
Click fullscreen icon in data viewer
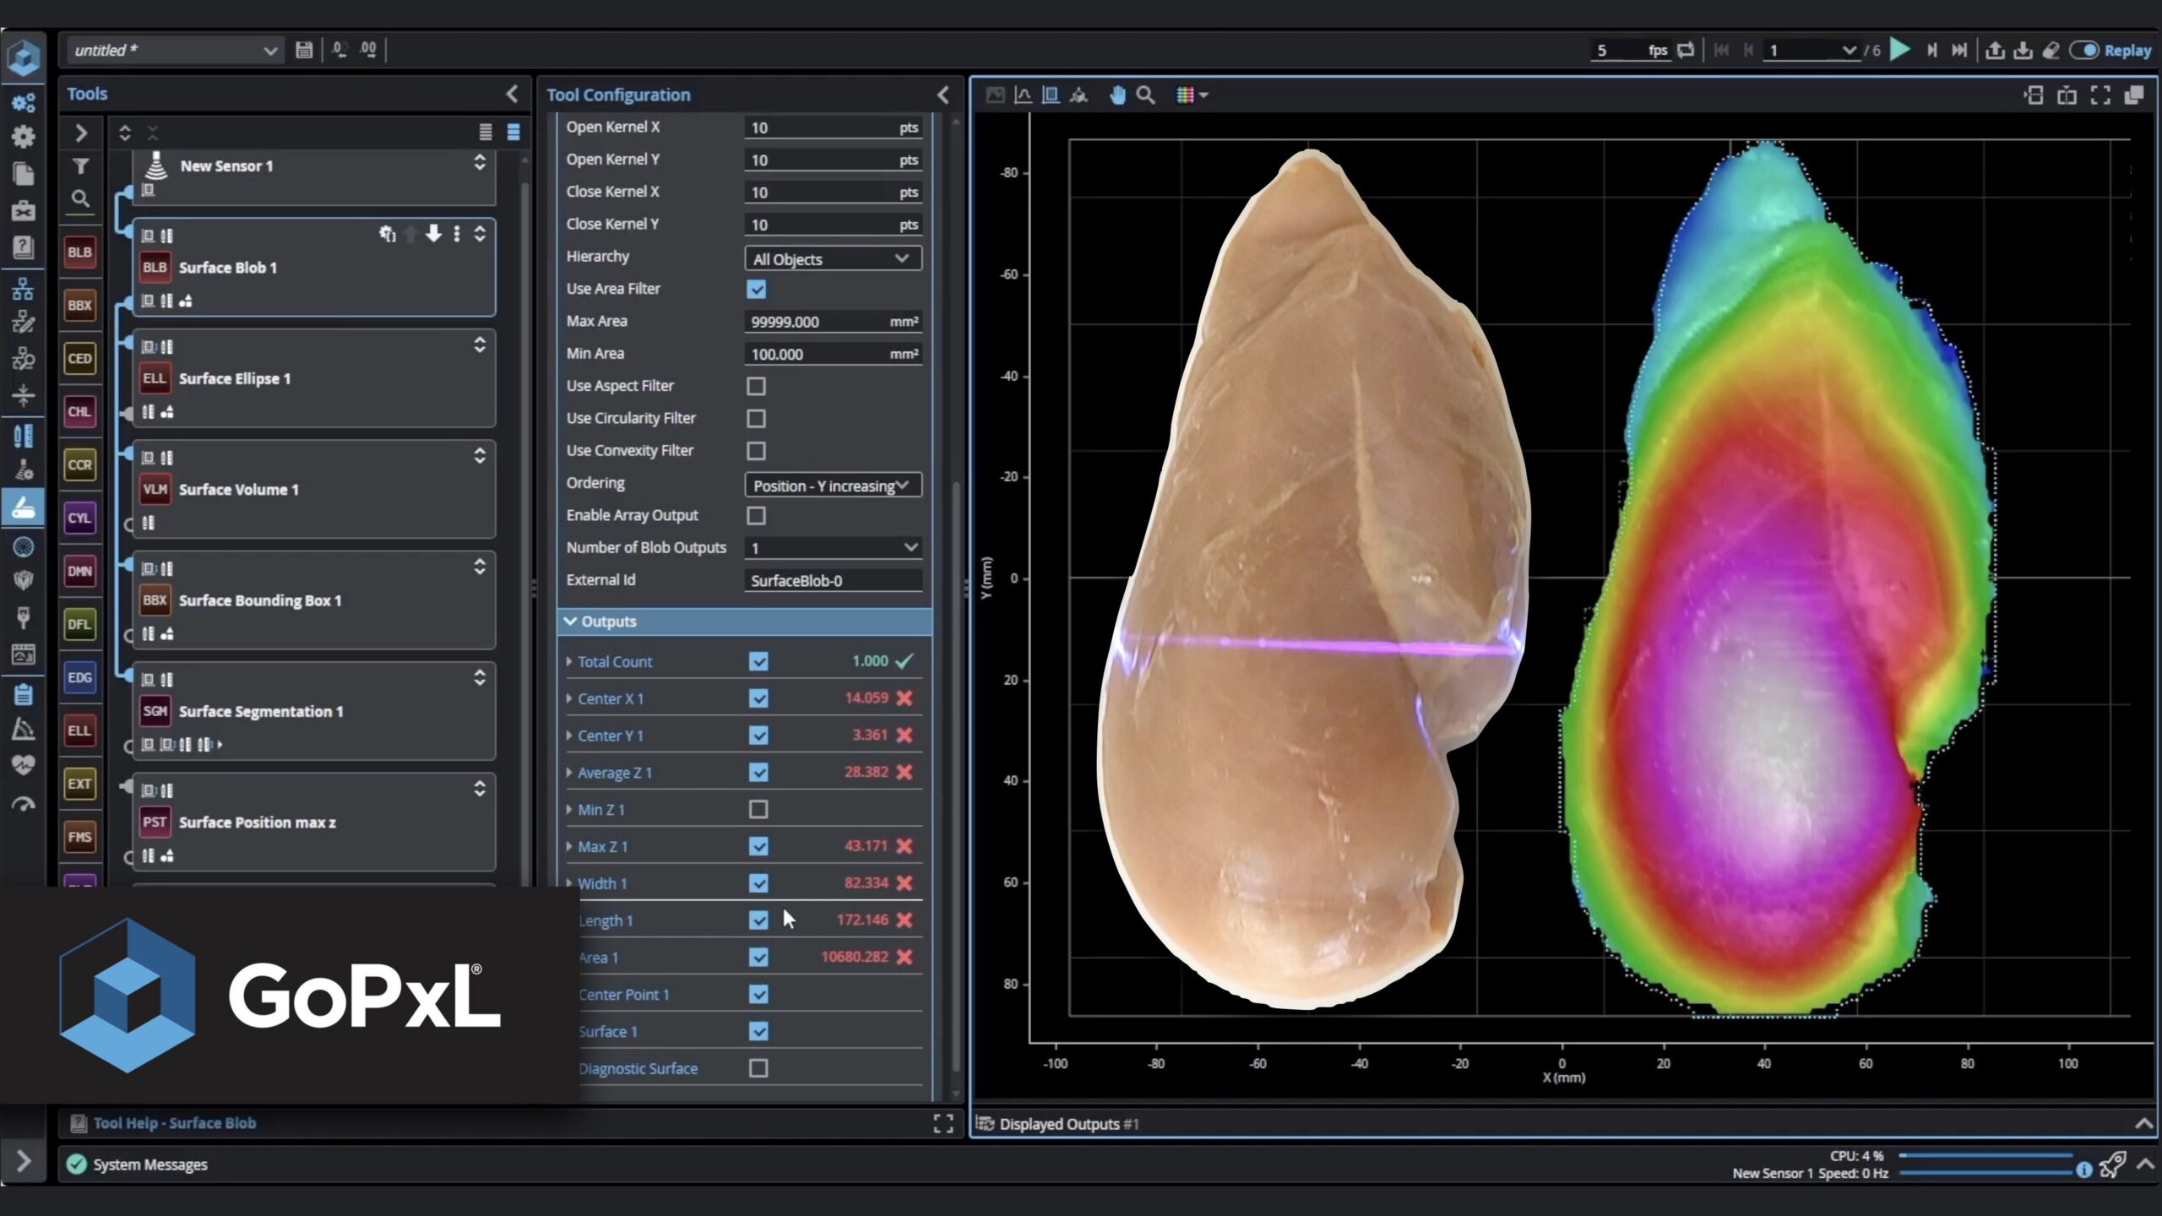(2100, 95)
